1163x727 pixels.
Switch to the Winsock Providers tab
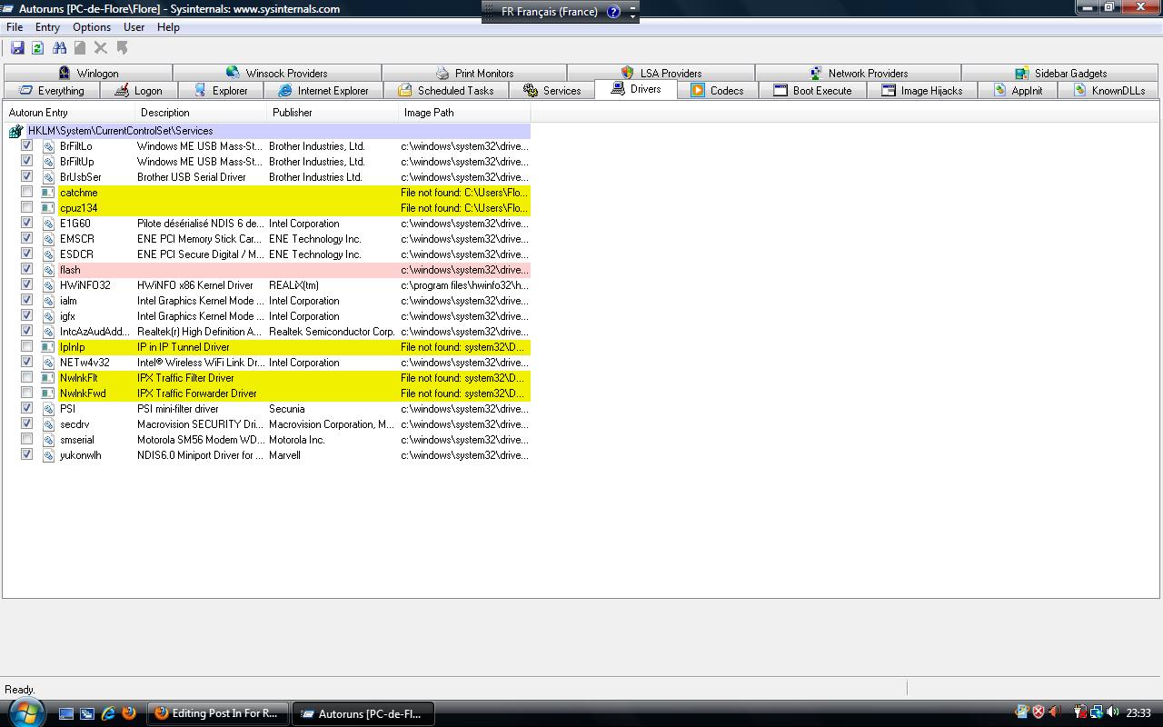click(x=277, y=73)
